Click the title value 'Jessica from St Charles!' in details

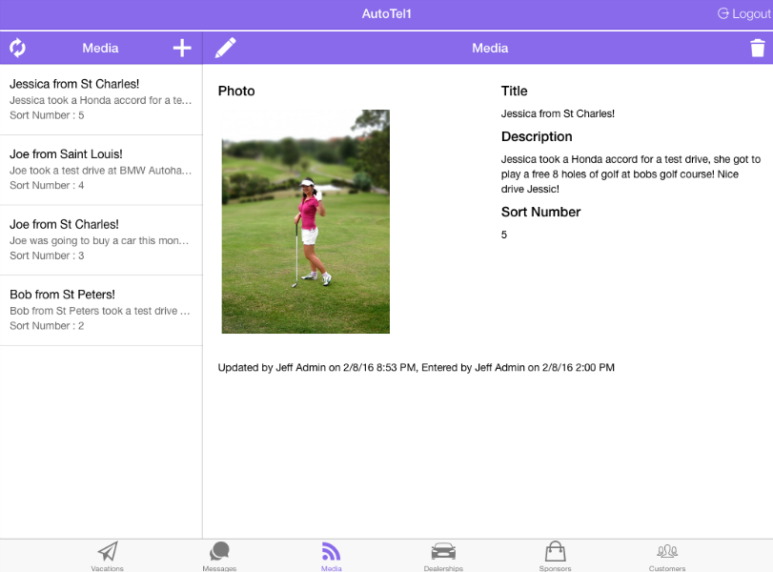coord(558,113)
